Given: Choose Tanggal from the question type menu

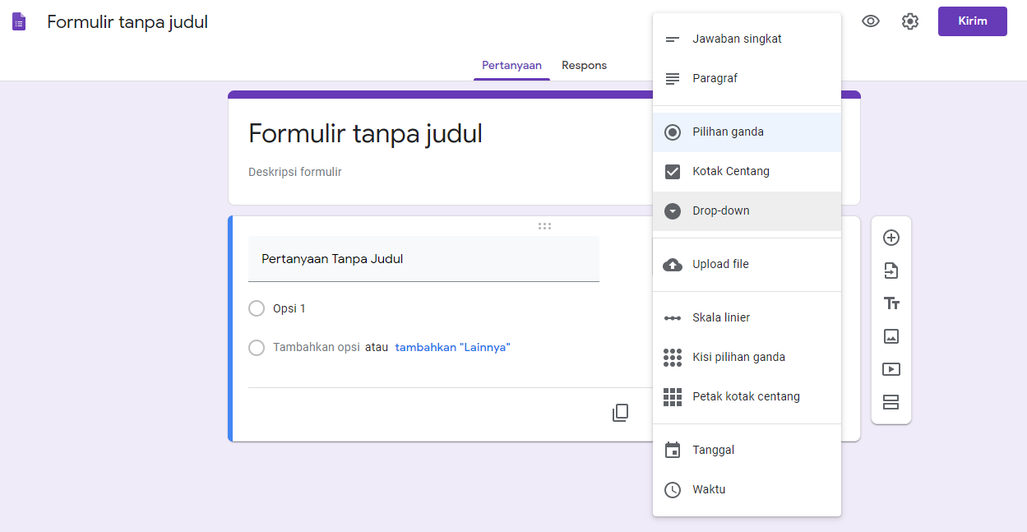Looking at the screenshot, I should click(x=713, y=450).
